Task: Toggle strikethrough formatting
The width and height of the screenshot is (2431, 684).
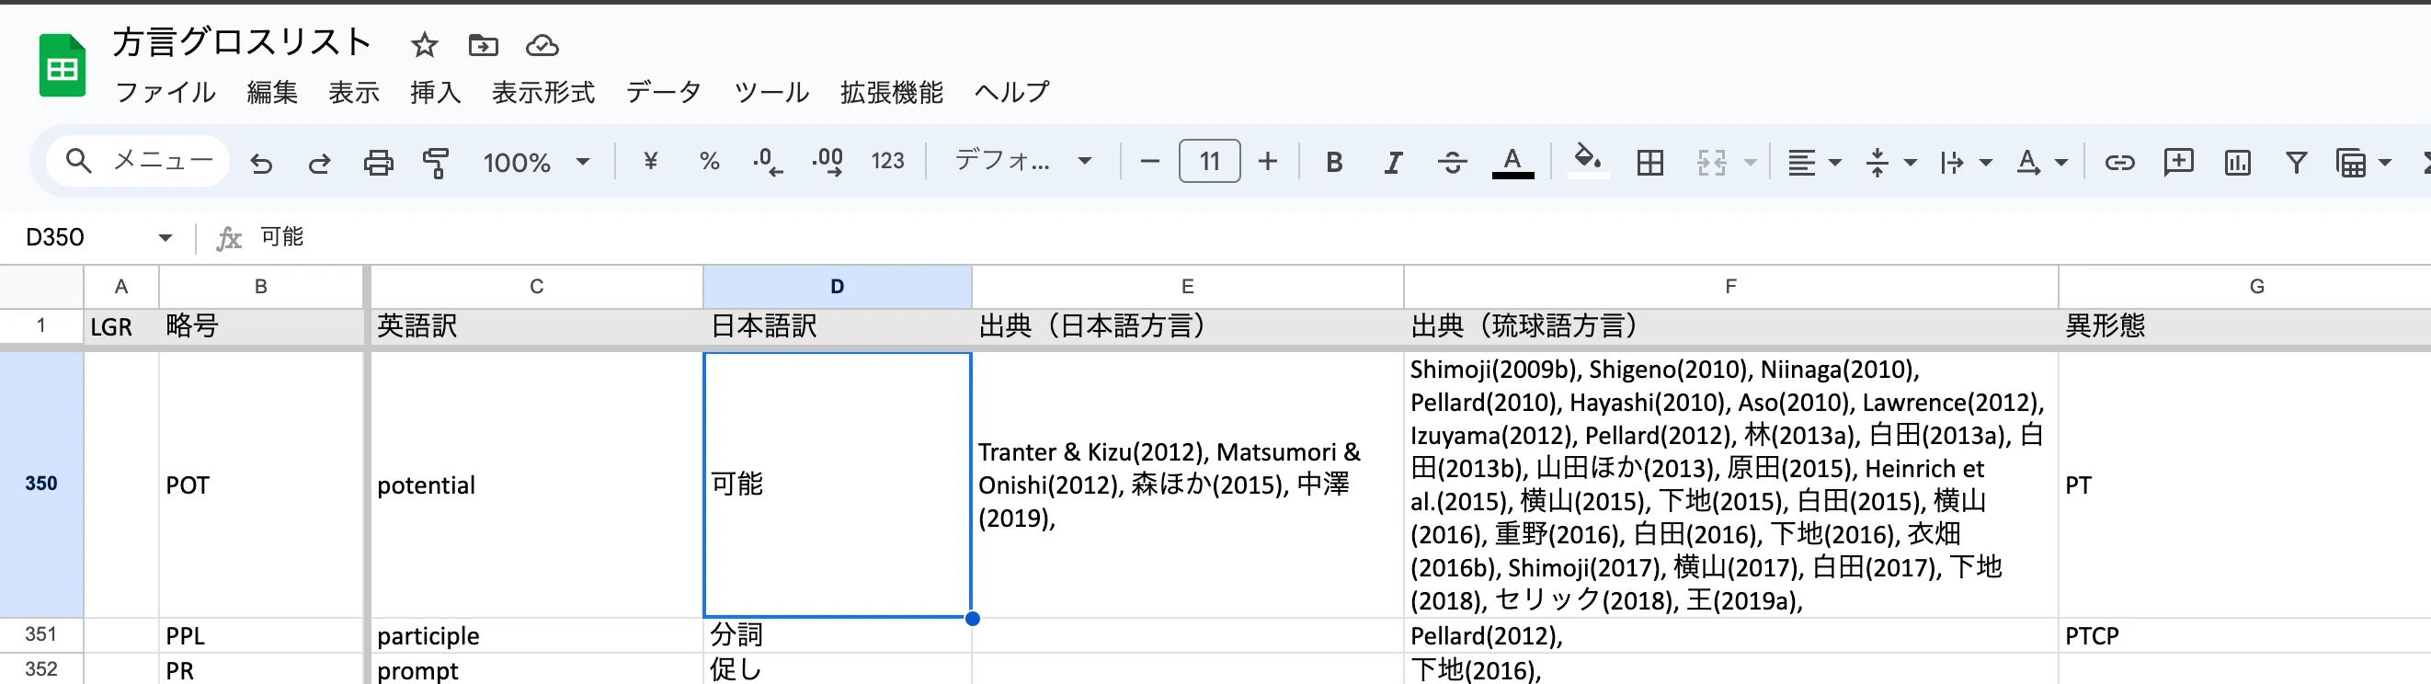Action: pos(1453,163)
